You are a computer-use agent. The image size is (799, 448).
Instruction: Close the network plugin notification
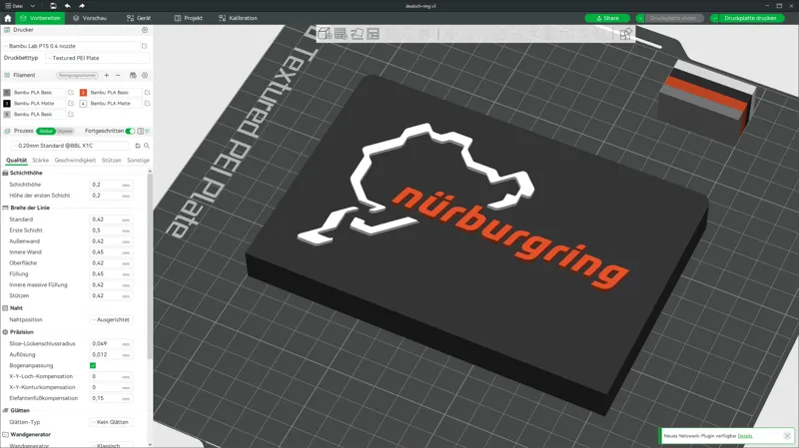[787, 436]
